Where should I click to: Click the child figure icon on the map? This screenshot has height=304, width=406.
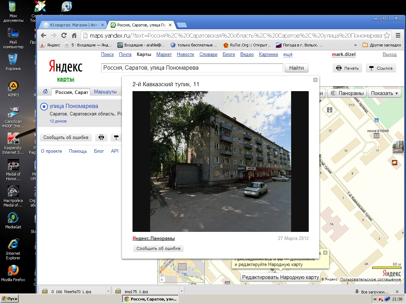point(330,110)
